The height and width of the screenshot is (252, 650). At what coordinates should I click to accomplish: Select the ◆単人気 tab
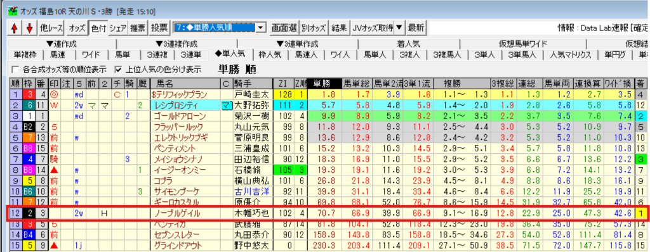[x=230, y=53]
